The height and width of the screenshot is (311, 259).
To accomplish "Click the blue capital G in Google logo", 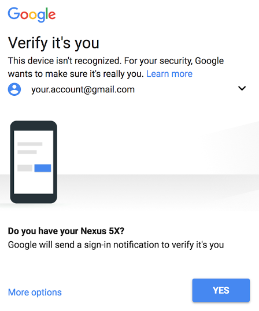I will point(14,13).
